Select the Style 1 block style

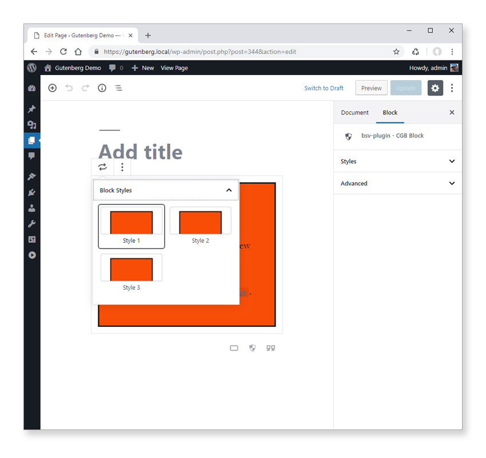pyautogui.click(x=132, y=227)
